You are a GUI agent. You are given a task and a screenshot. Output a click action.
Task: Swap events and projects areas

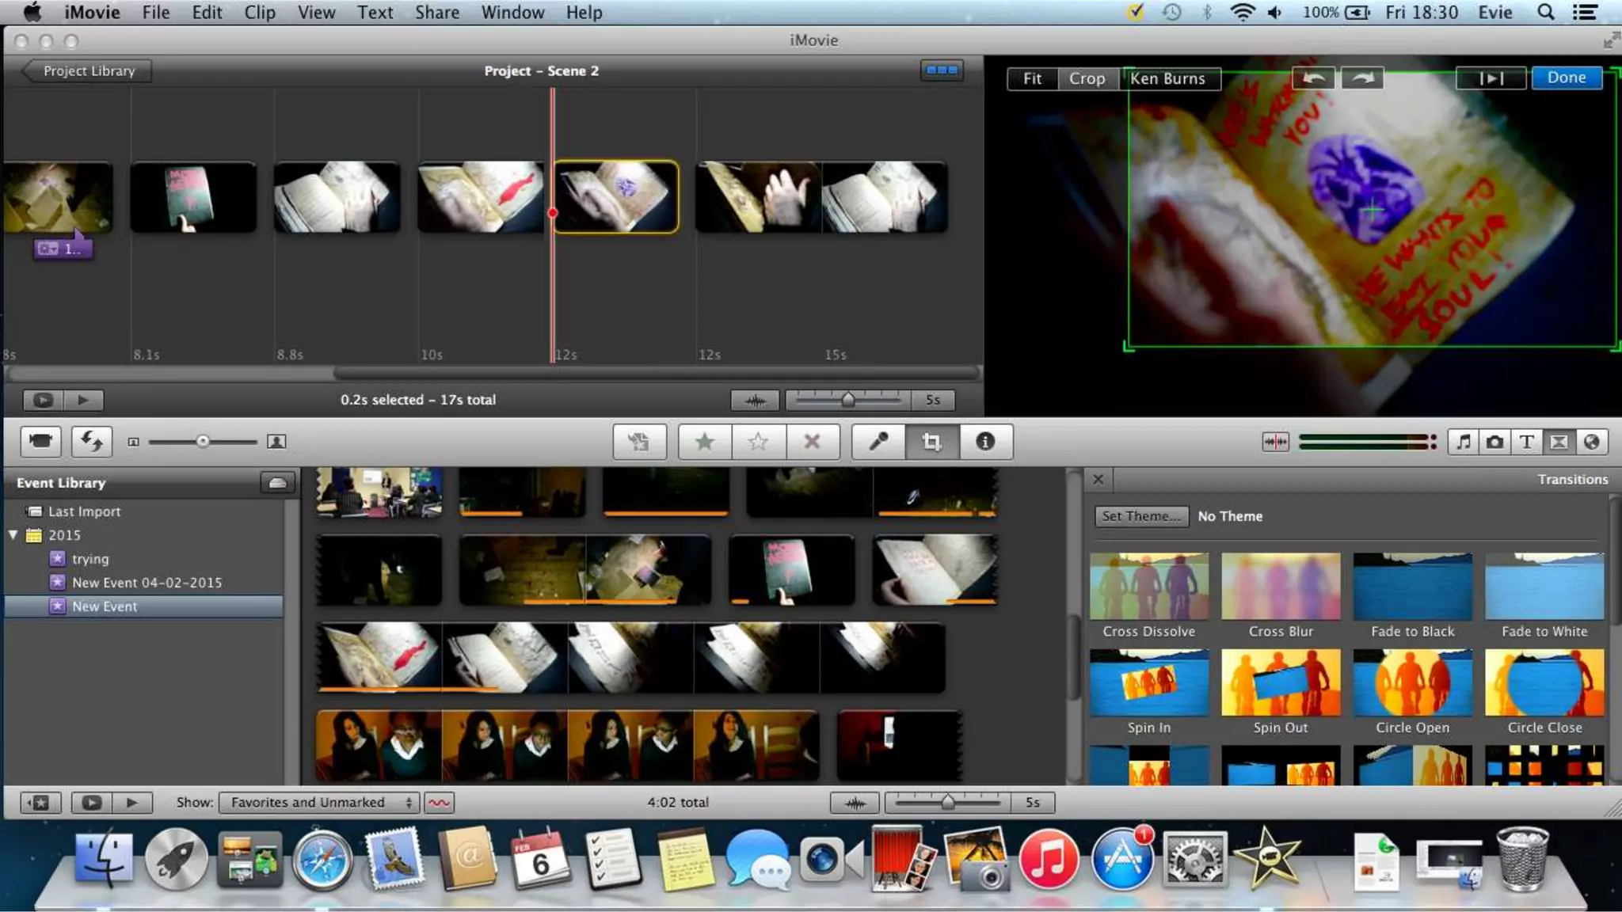[x=92, y=441]
